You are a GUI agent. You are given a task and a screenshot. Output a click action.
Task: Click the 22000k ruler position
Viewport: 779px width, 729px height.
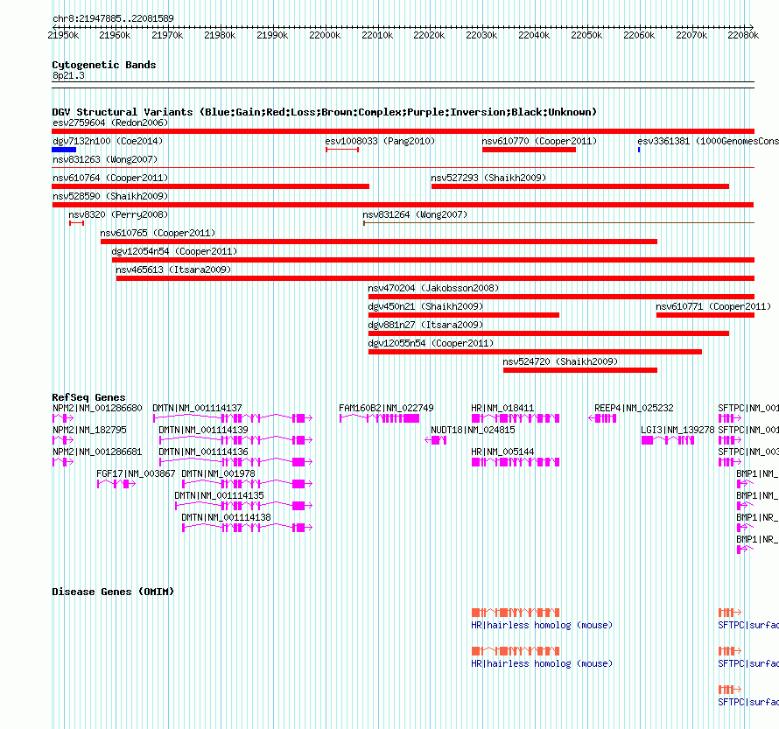325,35
